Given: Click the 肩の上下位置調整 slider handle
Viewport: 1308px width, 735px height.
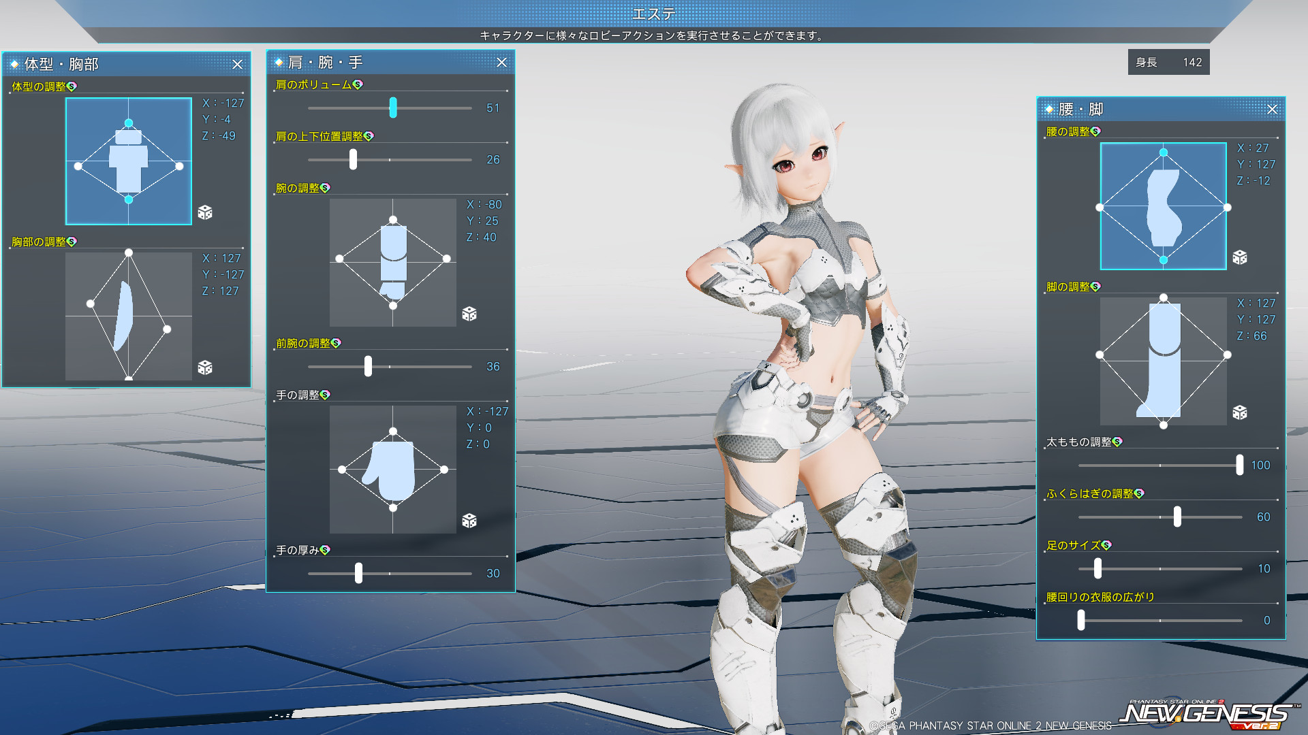Looking at the screenshot, I should click(353, 159).
